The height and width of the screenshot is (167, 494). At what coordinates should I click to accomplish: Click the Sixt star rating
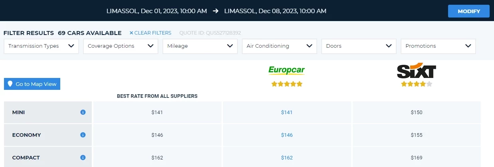417,84
